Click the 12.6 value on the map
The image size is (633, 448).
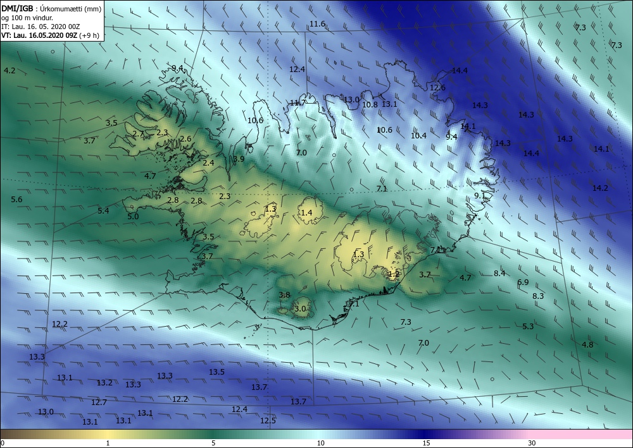pyautogui.click(x=437, y=88)
